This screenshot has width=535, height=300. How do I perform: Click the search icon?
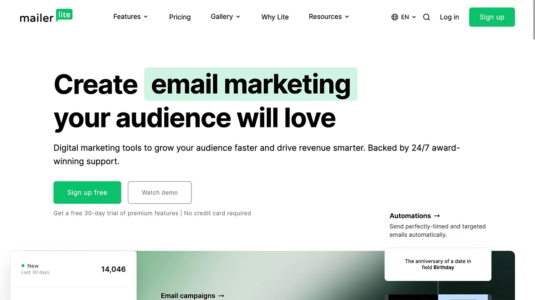(x=426, y=17)
